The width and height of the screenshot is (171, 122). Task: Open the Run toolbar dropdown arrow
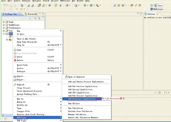pos(94,5)
